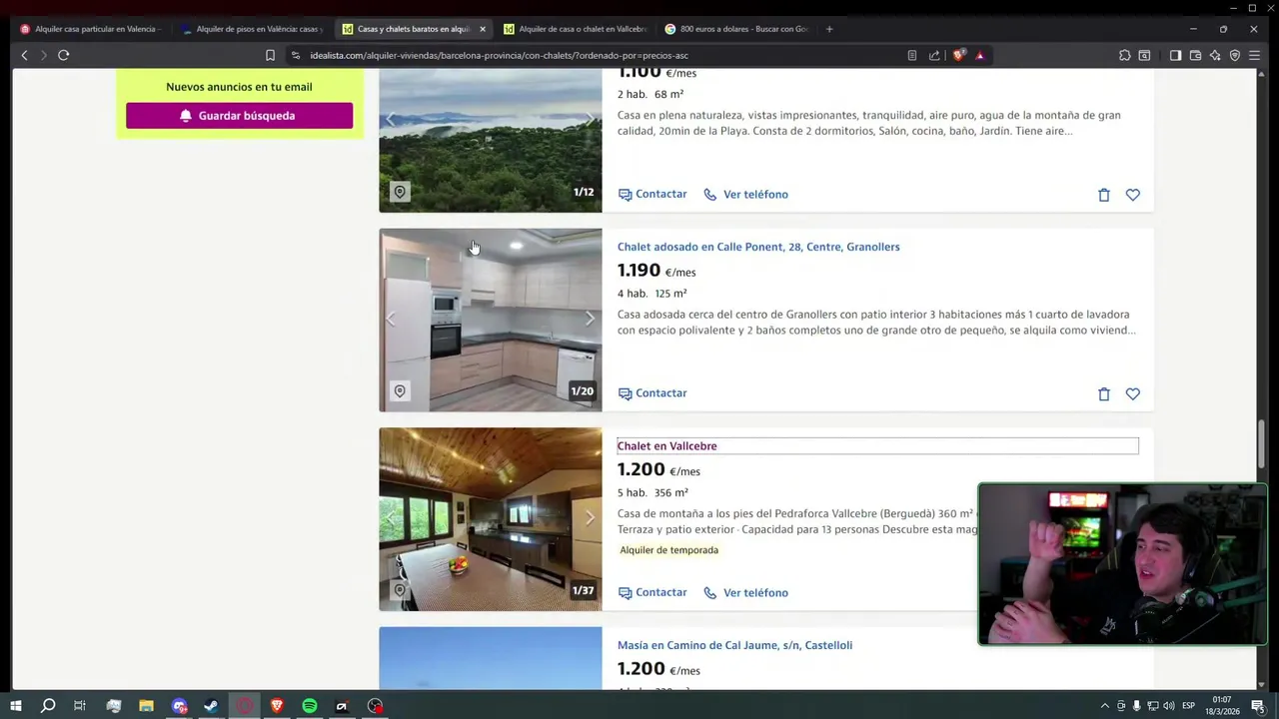Click the share icon in the address bar
1279x719 pixels.
click(x=934, y=55)
